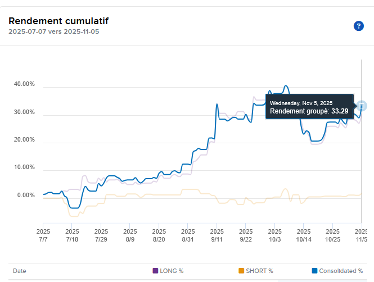The image size is (374, 282).
Task: Toggle the LONG % series label
Action: tap(173, 271)
